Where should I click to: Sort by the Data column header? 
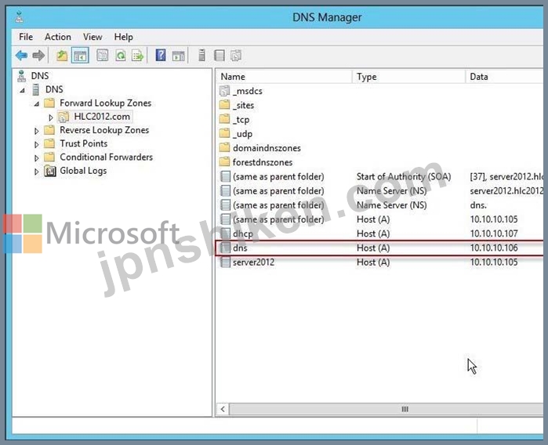(x=505, y=77)
